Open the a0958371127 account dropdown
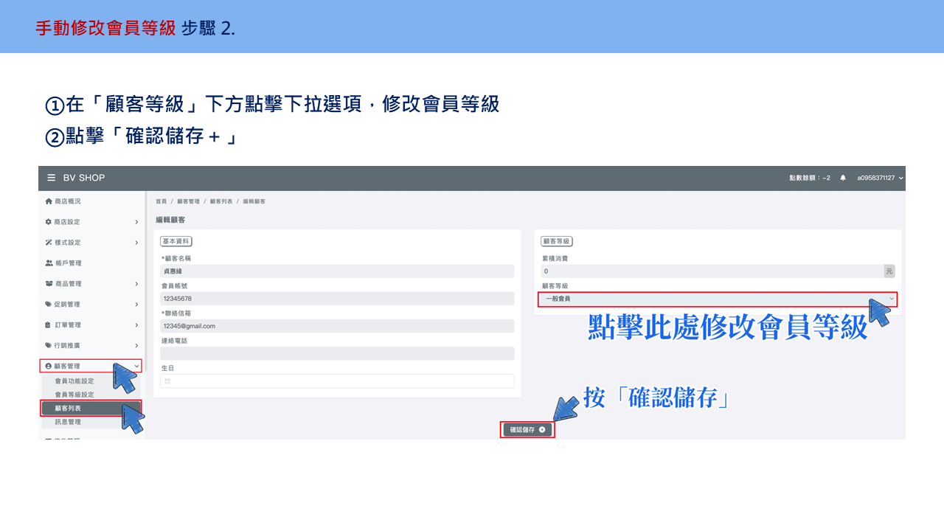Image resolution: width=944 pixels, height=531 pixels. pyautogui.click(x=881, y=178)
